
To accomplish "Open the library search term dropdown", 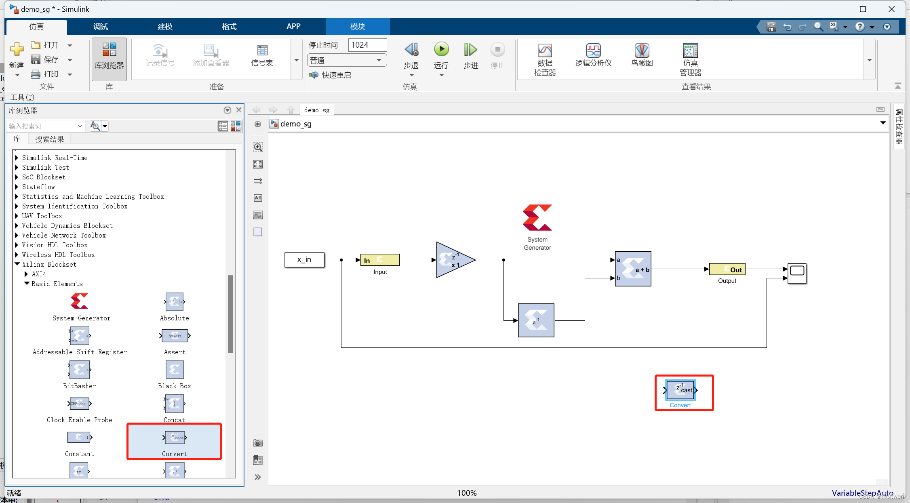I will point(80,126).
